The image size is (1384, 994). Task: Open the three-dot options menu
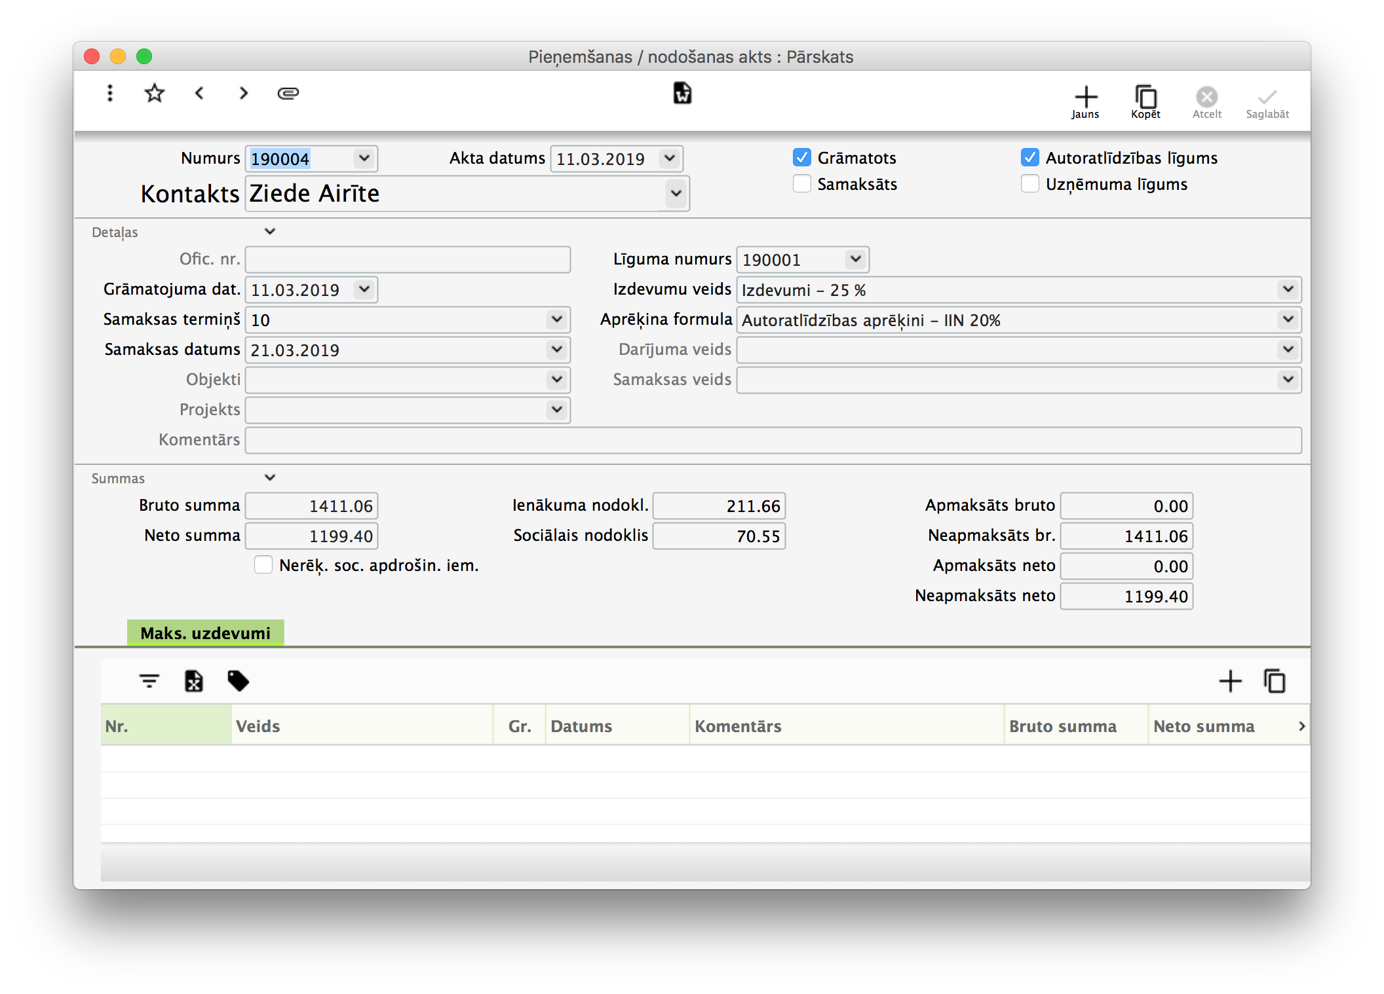110,93
